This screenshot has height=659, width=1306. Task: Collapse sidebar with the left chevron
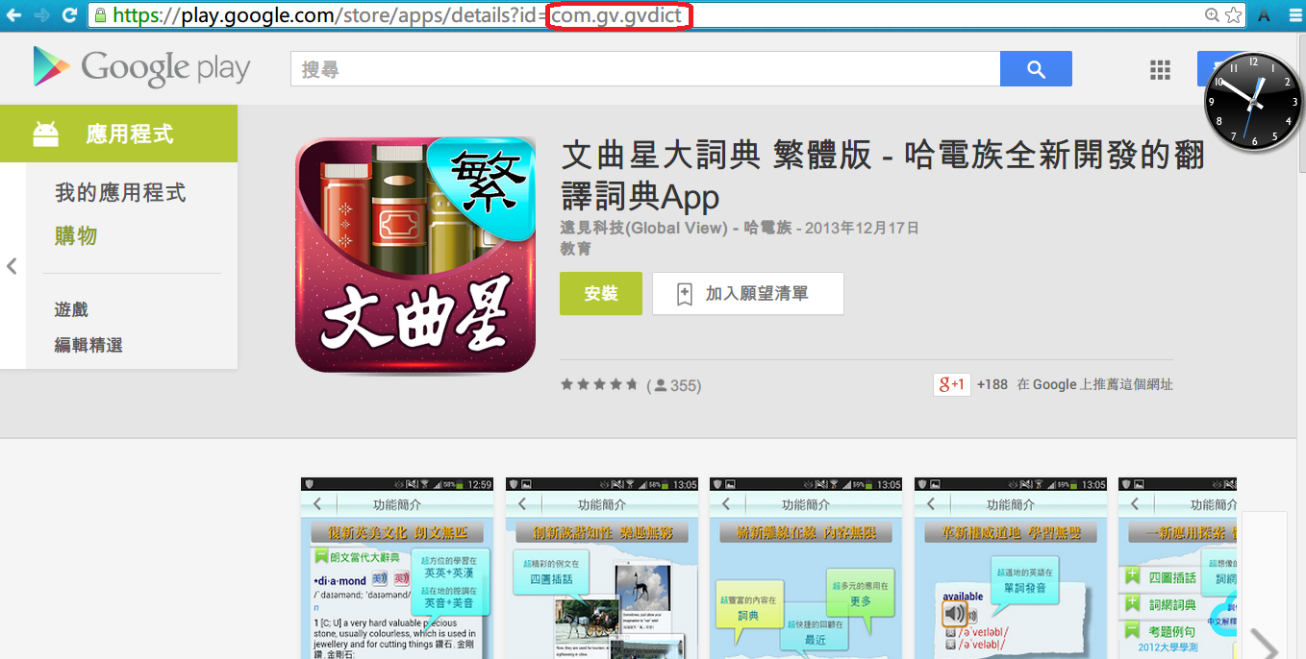[12, 266]
